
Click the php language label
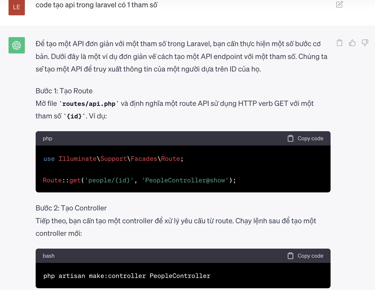[47, 138]
